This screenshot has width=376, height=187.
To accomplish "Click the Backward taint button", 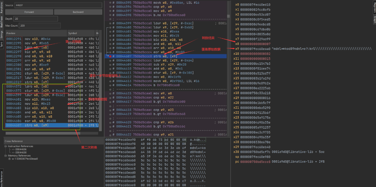I will (x=78, y=12).
